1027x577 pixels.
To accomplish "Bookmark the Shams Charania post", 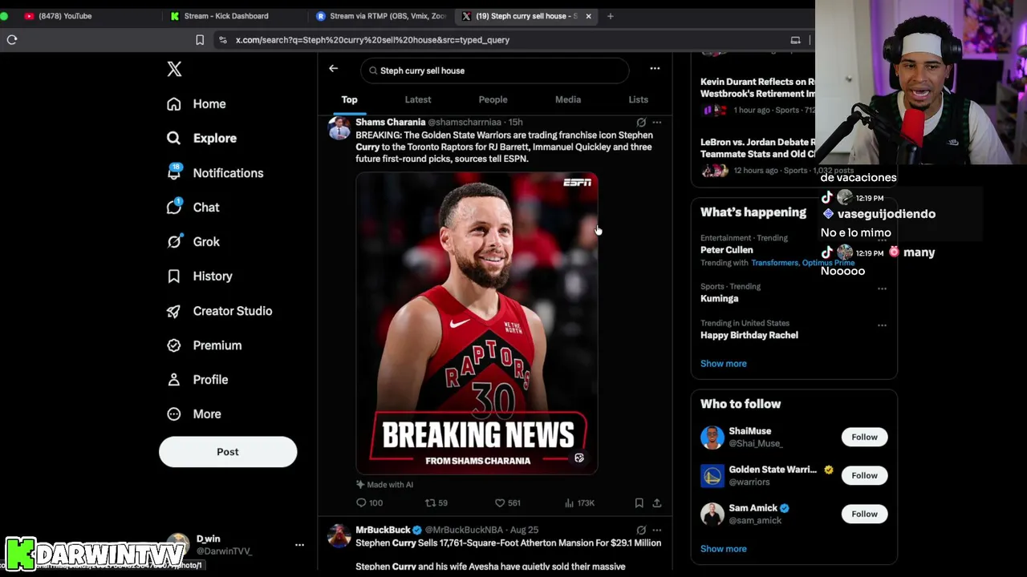I will [639, 503].
